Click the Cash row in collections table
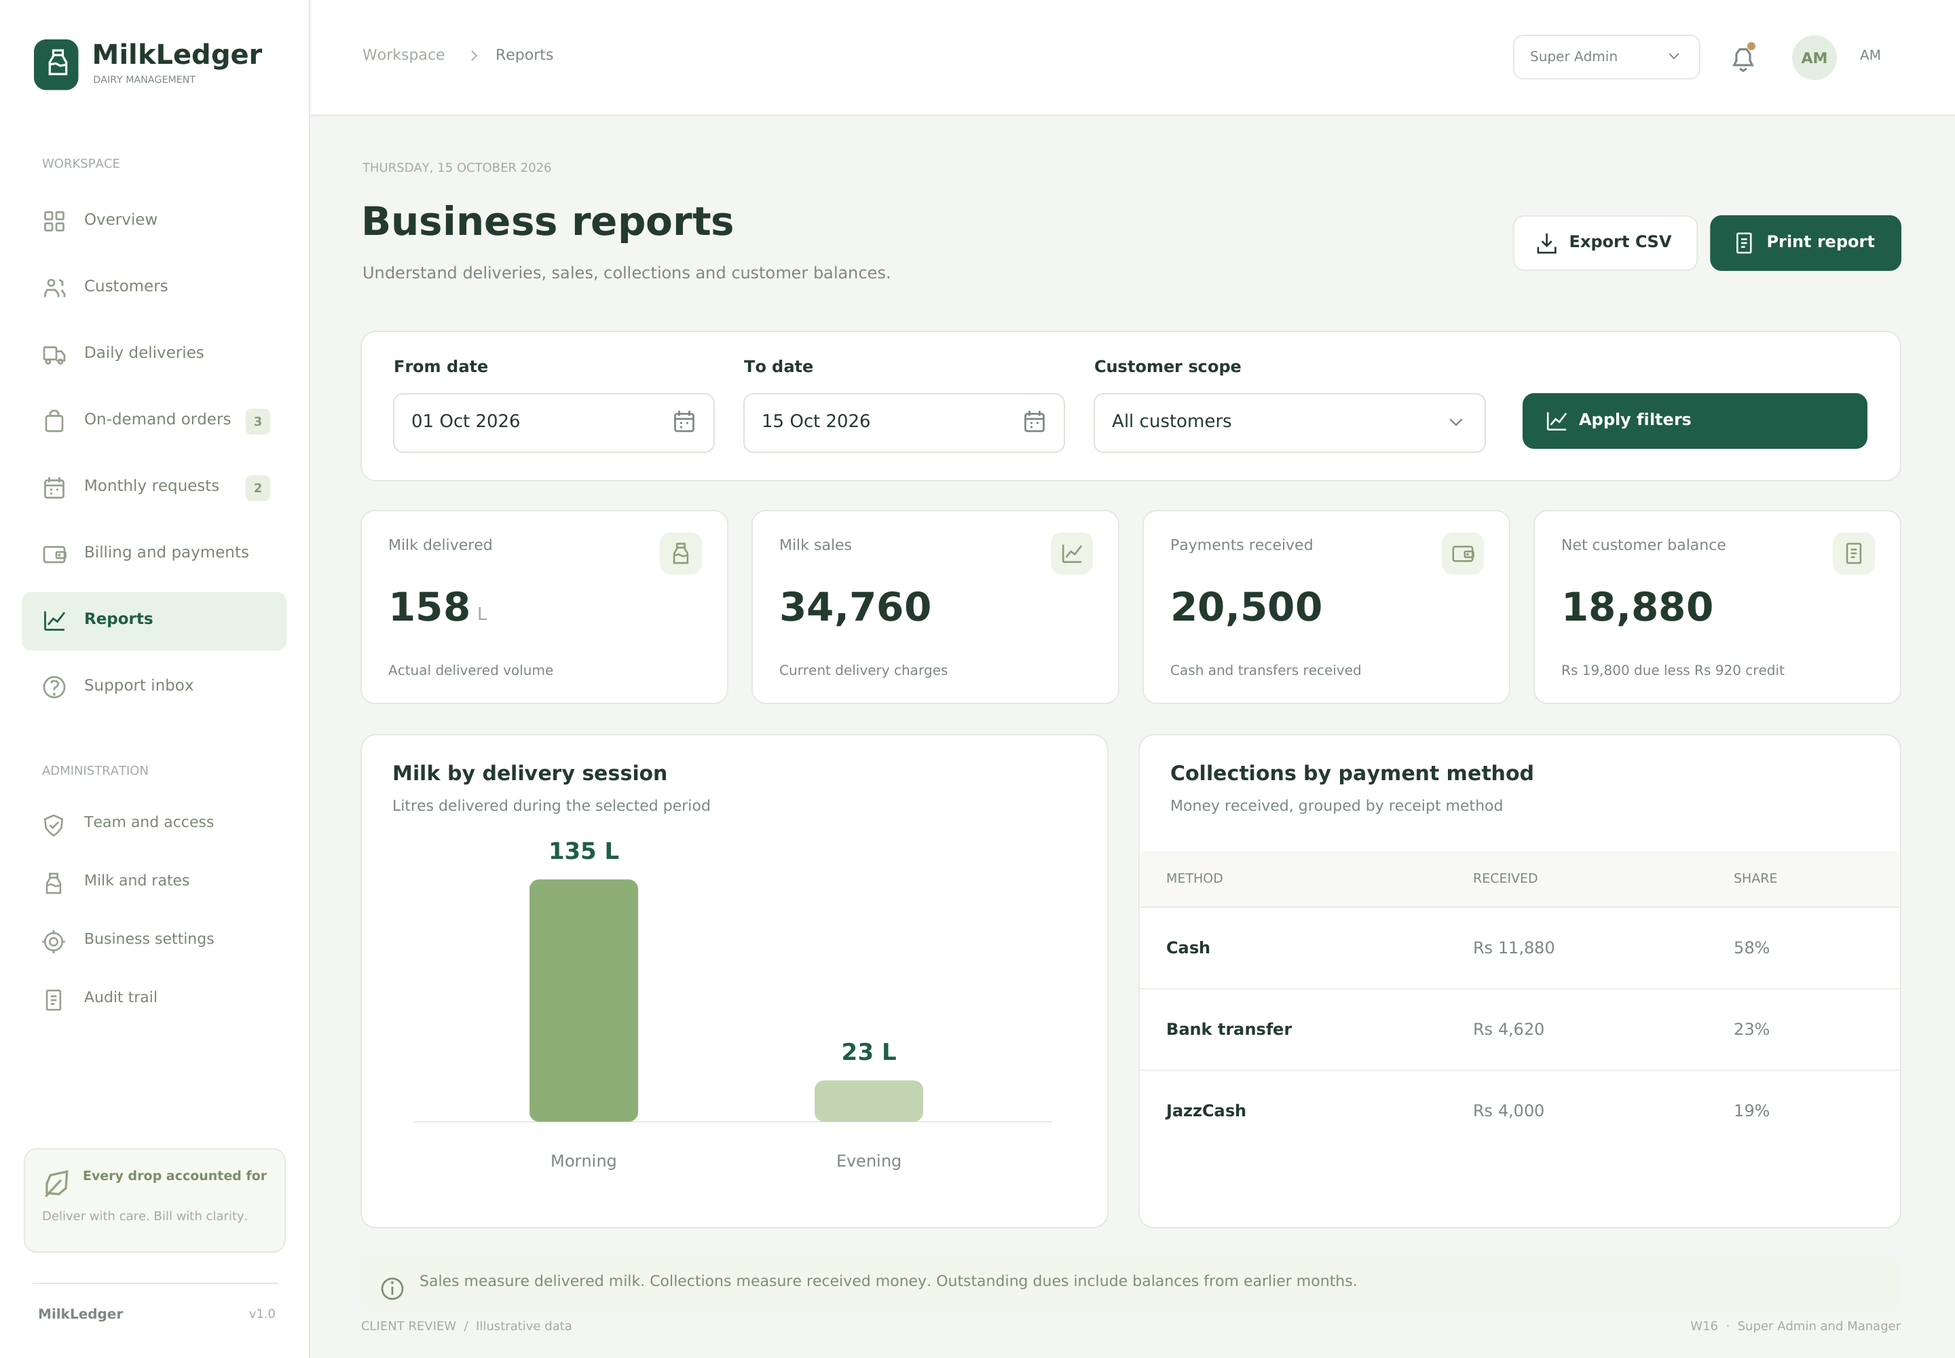 (x=1519, y=948)
